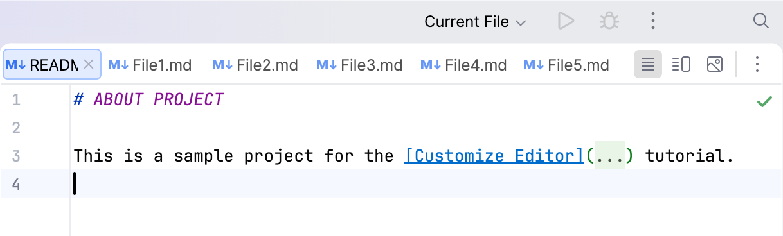
Task: Open Search Everywhere magnifier icon
Action: coord(761,21)
